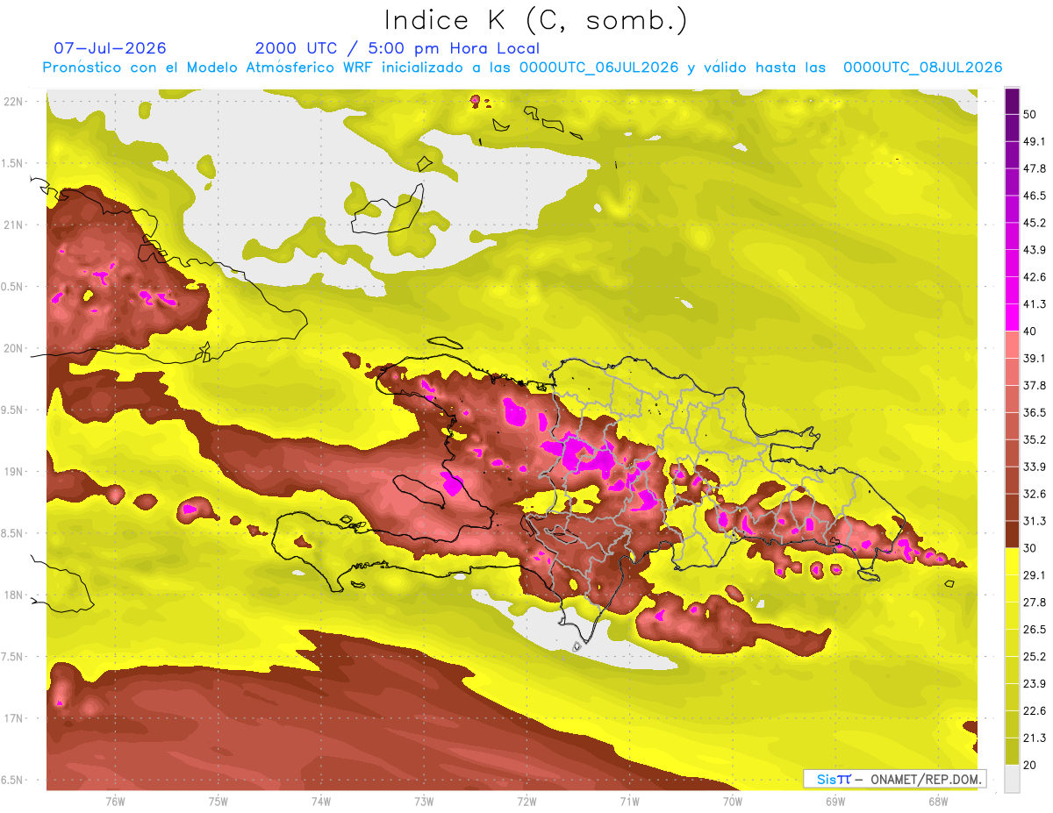Click the latitude label '20N'
1053x813 pixels.
pos(12,348)
